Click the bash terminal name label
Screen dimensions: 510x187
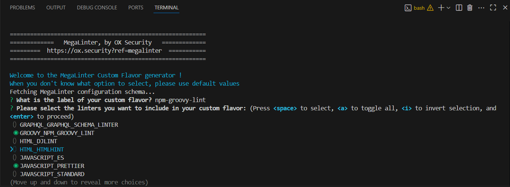point(419,7)
